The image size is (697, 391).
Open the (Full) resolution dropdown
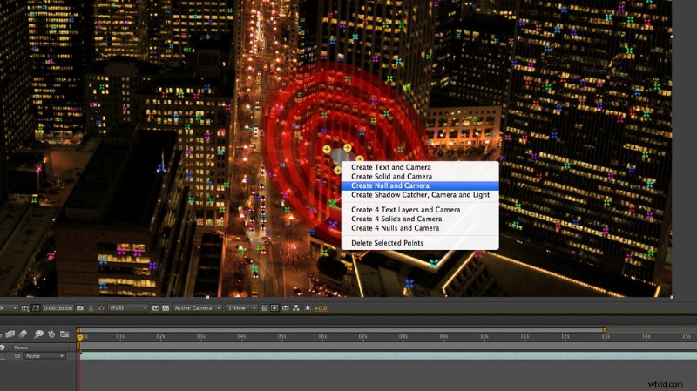(128, 308)
